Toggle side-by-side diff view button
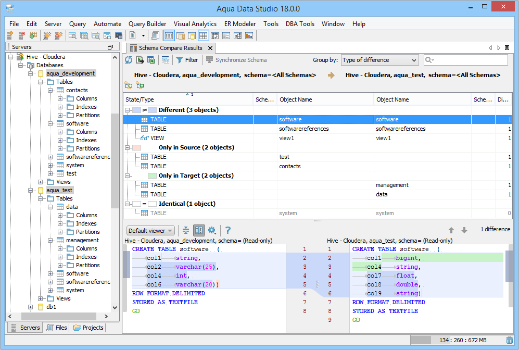 coord(199,230)
